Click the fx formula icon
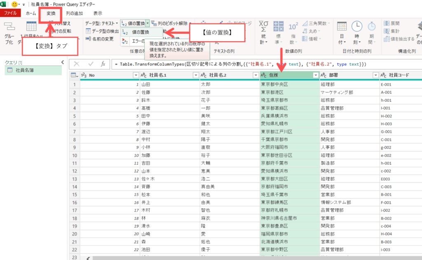Image resolution: width=422 pixels, height=260 pixels. point(103,64)
